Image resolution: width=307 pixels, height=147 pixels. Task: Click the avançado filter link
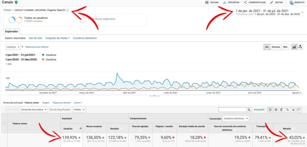pos(259,110)
